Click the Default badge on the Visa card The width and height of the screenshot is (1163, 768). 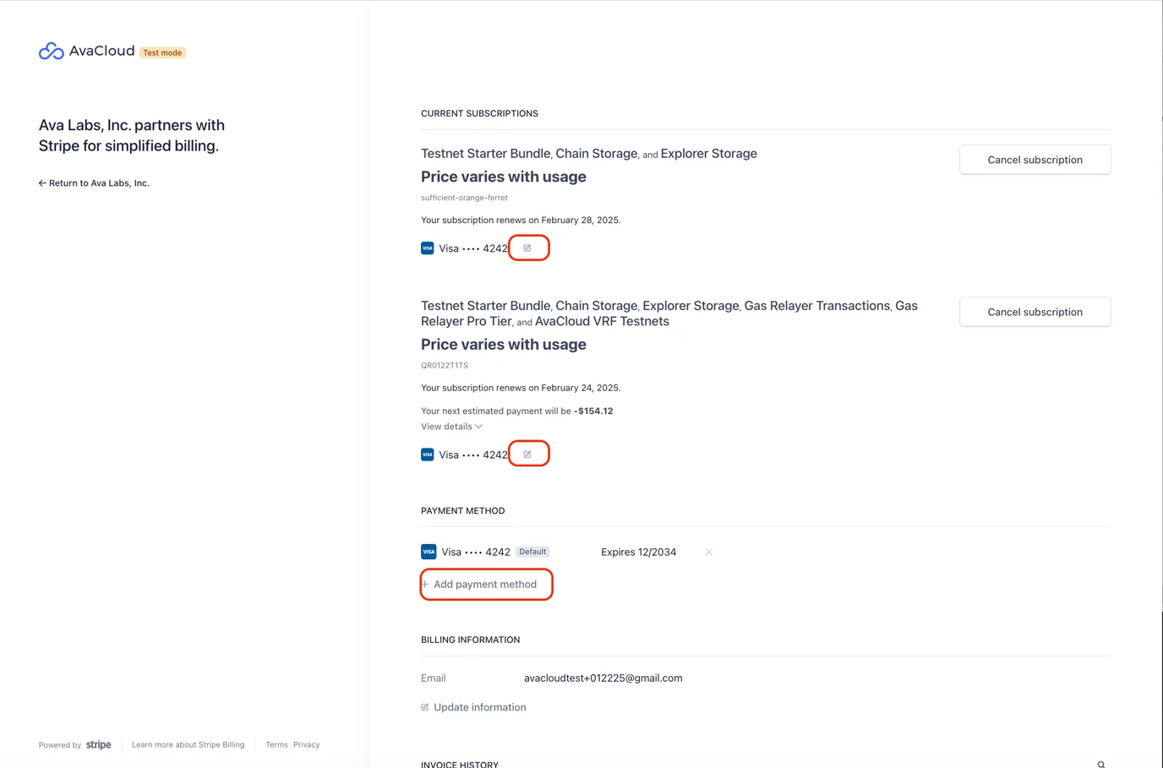point(532,552)
